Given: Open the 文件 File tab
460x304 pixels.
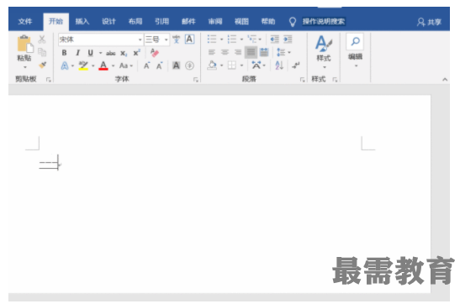Looking at the screenshot, I should 25,21.
